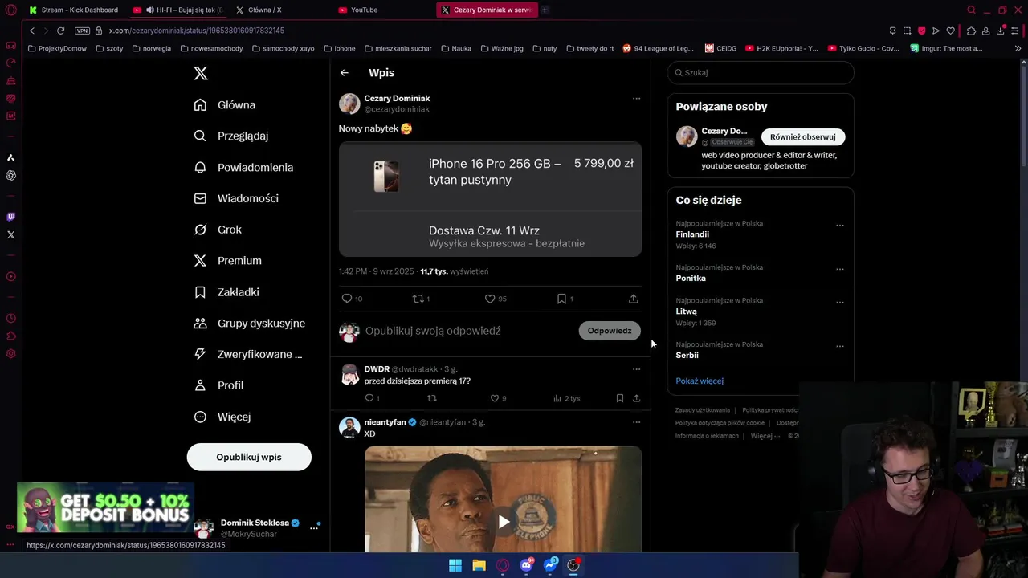Open Discord from the taskbar
Viewport: 1028px width, 578px height.
pyautogui.click(x=526, y=565)
